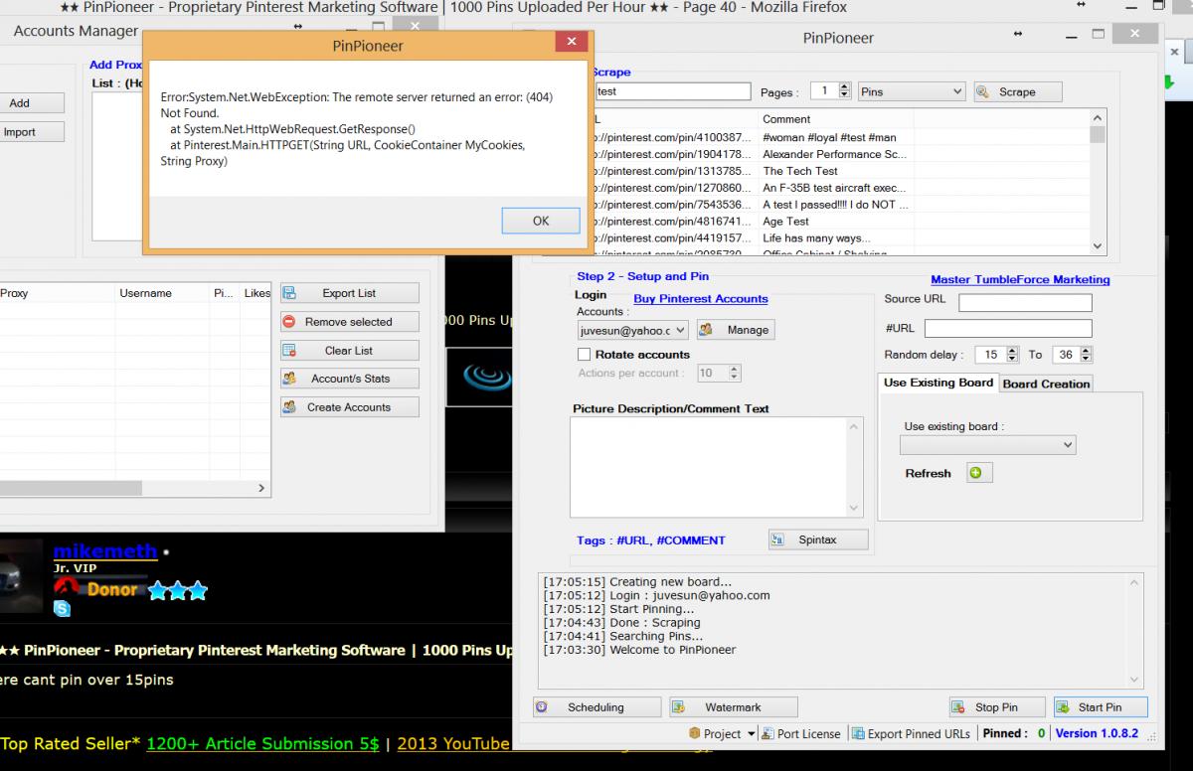Click the Start Pin button
Image resolution: width=1193 pixels, height=771 pixels.
[1101, 707]
